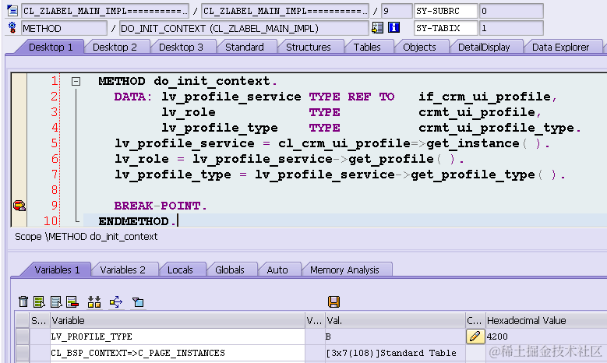Click the navigation icon left of info icon
Viewport: 607px width, 363px height.
click(x=377, y=27)
